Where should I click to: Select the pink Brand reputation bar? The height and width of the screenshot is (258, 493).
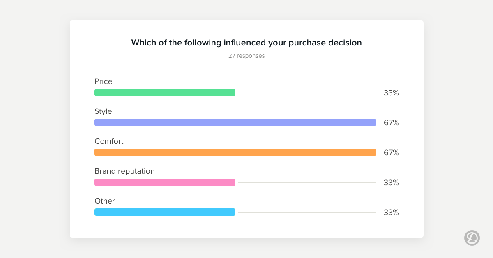165,182
